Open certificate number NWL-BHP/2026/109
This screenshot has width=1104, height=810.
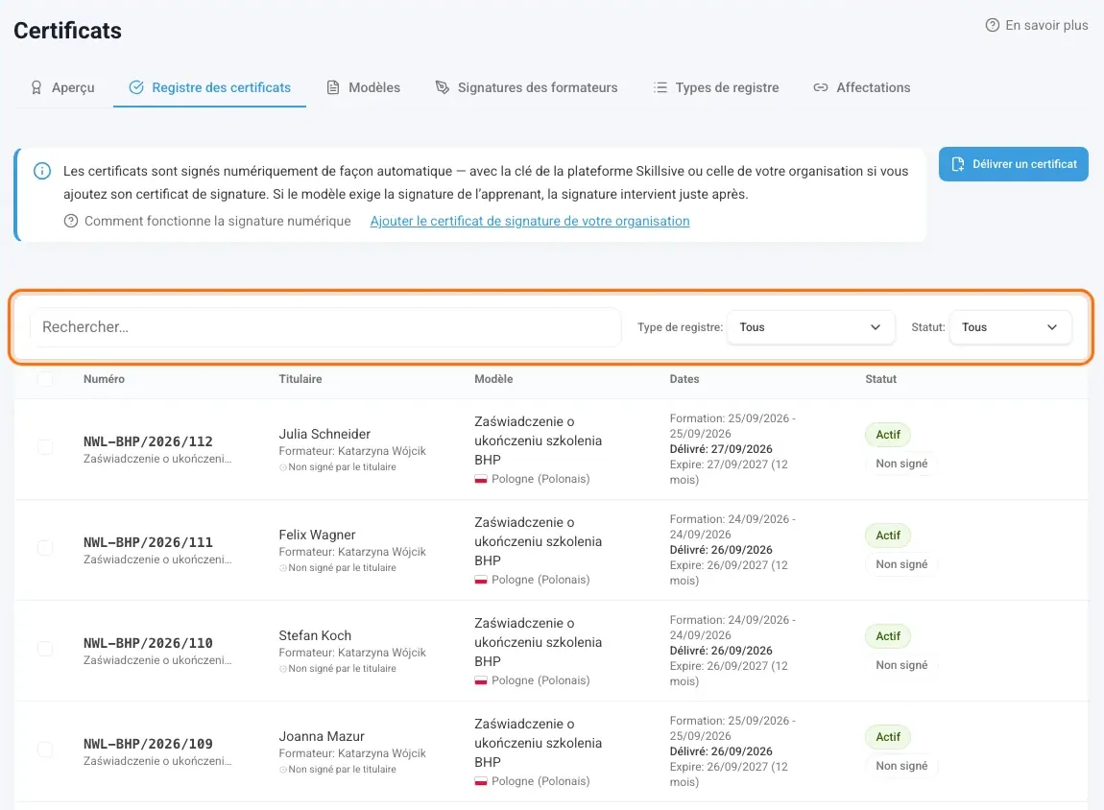(x=148, y=744)
